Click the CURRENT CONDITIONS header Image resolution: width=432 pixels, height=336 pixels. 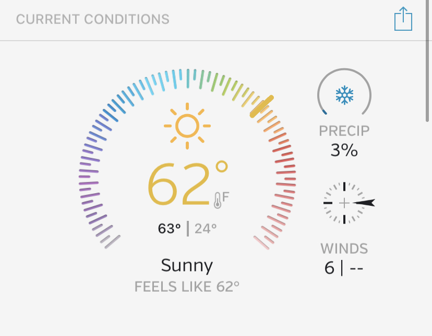click(x=92, y=19)
